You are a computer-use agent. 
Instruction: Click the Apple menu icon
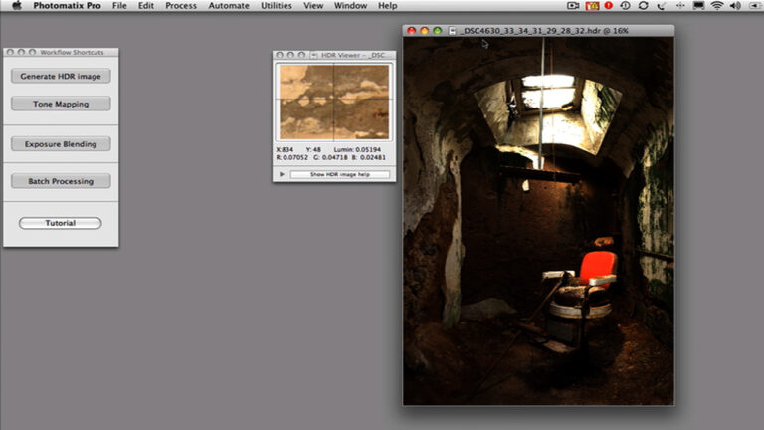point(16,6)
